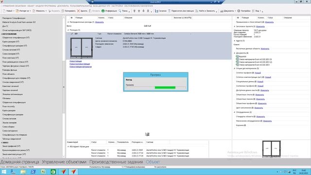Switch to the Управление объектами tab

[64, 162]
